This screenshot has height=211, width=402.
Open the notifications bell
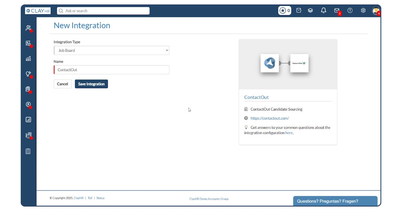pyautogui.click(x=324, y=10)
